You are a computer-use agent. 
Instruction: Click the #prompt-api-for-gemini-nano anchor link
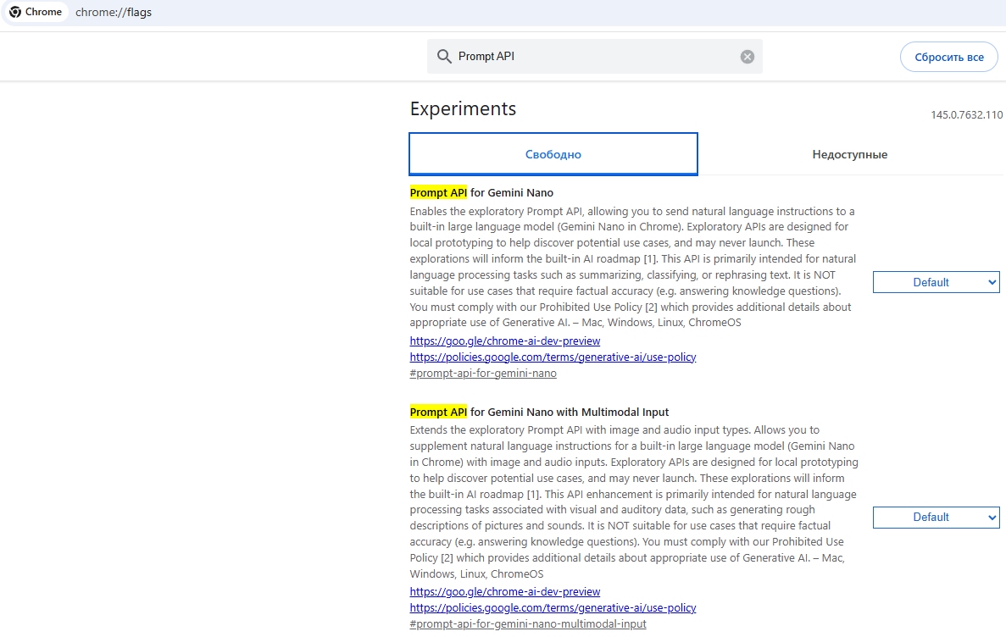[x=483, y=373]
